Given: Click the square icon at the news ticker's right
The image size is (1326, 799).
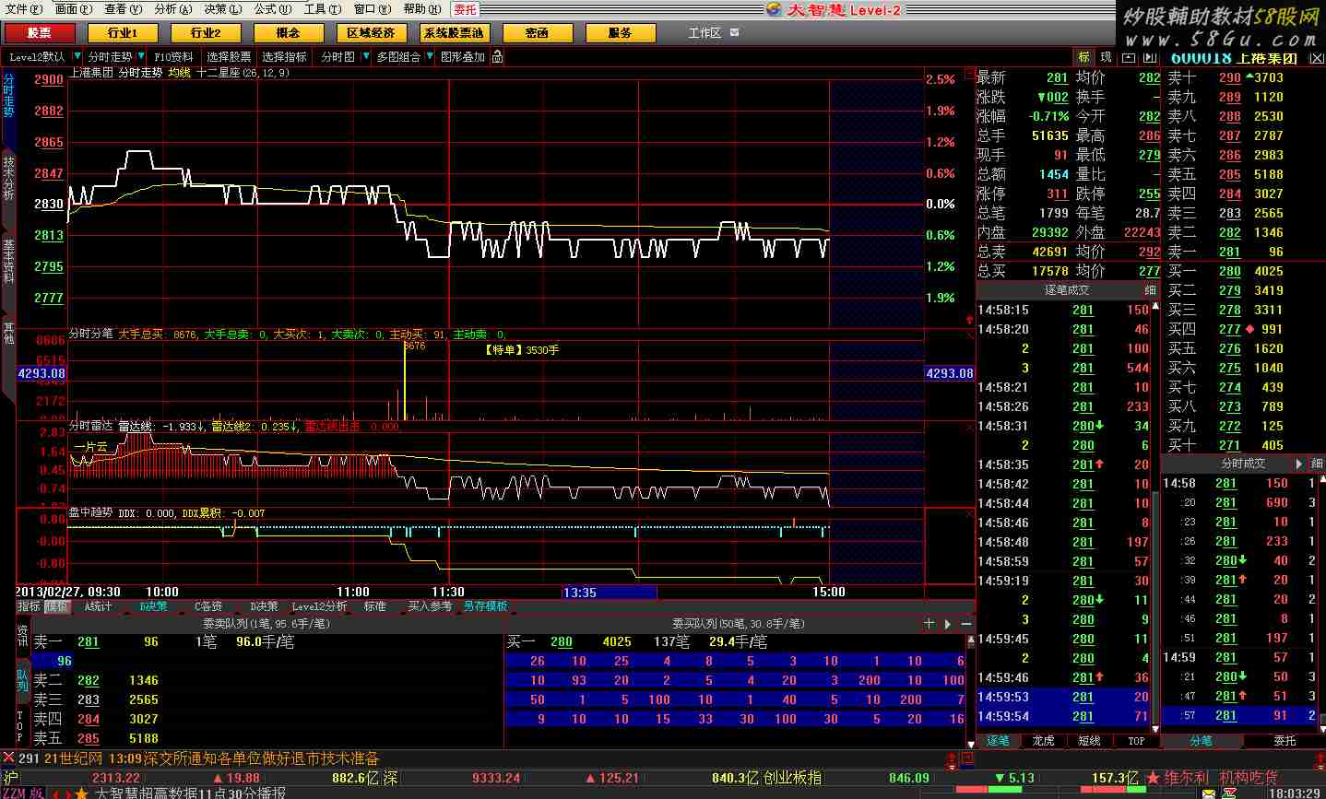Looking at the screenshot, I should [967, 760].
